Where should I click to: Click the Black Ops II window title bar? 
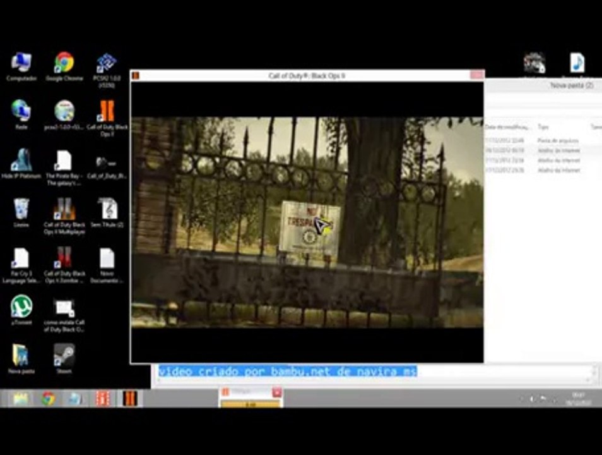pos(307,76)
